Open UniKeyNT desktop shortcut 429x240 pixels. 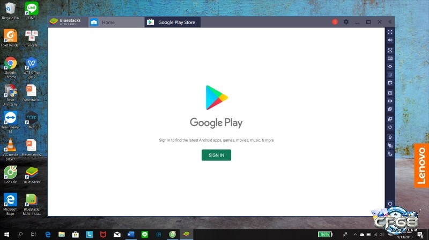coord(32,38)
